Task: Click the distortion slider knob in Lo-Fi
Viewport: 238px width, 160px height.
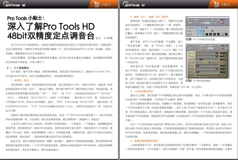Action: click(x=217, y=69)
